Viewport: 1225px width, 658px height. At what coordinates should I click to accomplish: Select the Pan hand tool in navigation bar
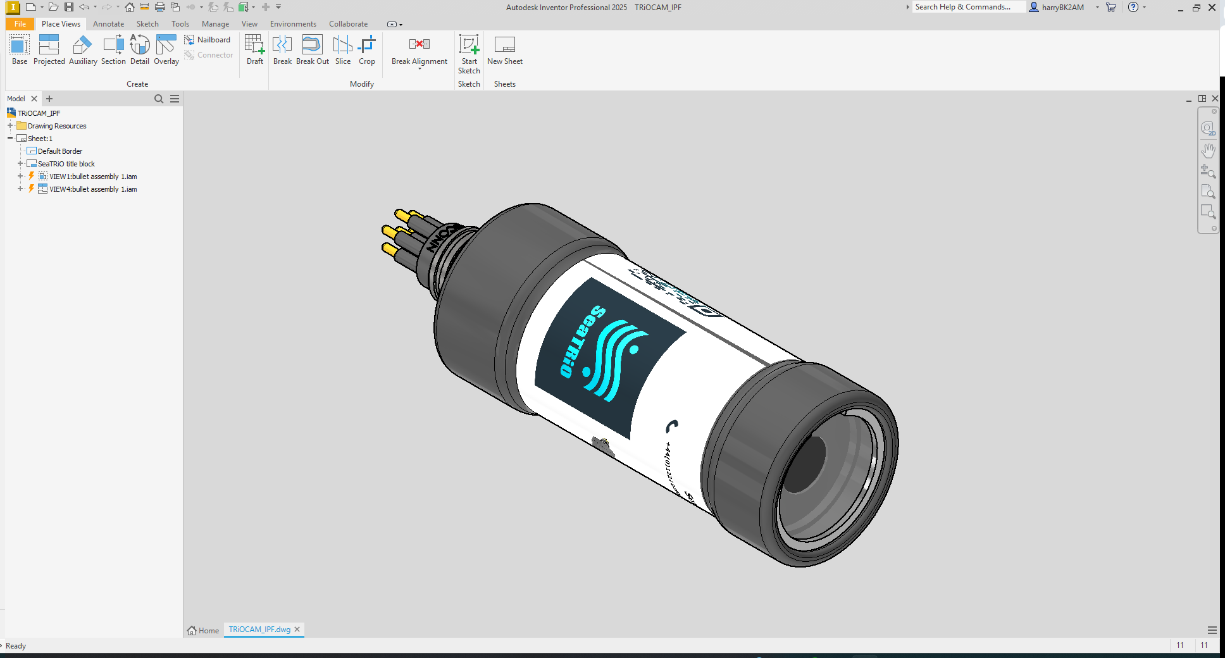(1208, 151)
